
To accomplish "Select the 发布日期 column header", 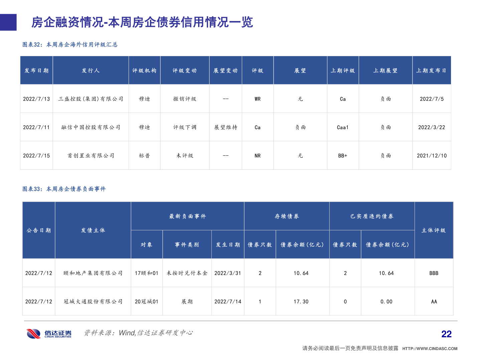I will (36, 70).
